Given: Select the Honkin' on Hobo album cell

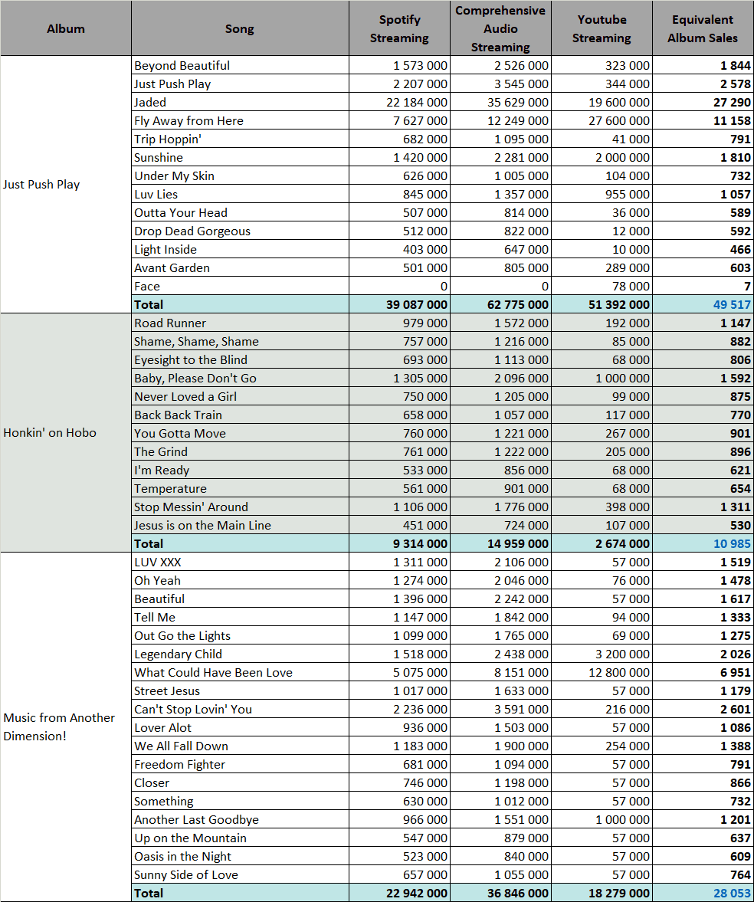Looking at the screenshot, I should tap(66, 432).
